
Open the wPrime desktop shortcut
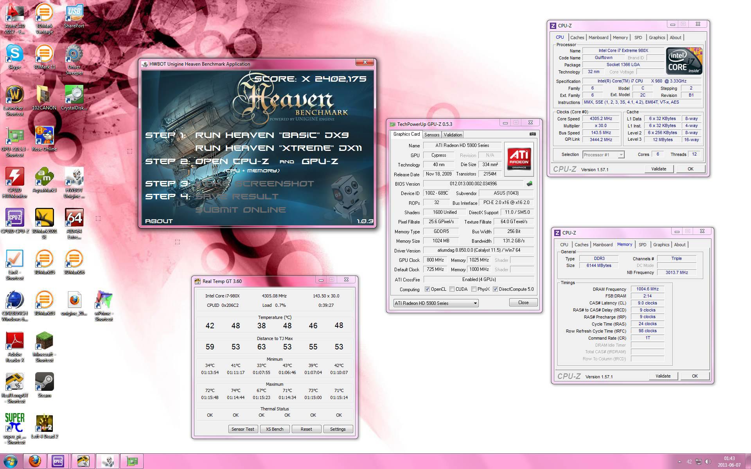(104, 306)
